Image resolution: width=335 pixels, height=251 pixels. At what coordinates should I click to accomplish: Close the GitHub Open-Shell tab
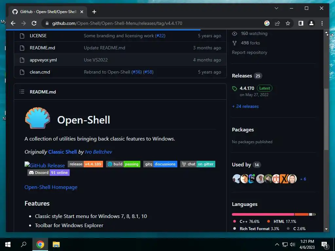click(81, 12)
